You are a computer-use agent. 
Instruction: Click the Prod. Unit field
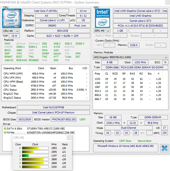[80, 26]
